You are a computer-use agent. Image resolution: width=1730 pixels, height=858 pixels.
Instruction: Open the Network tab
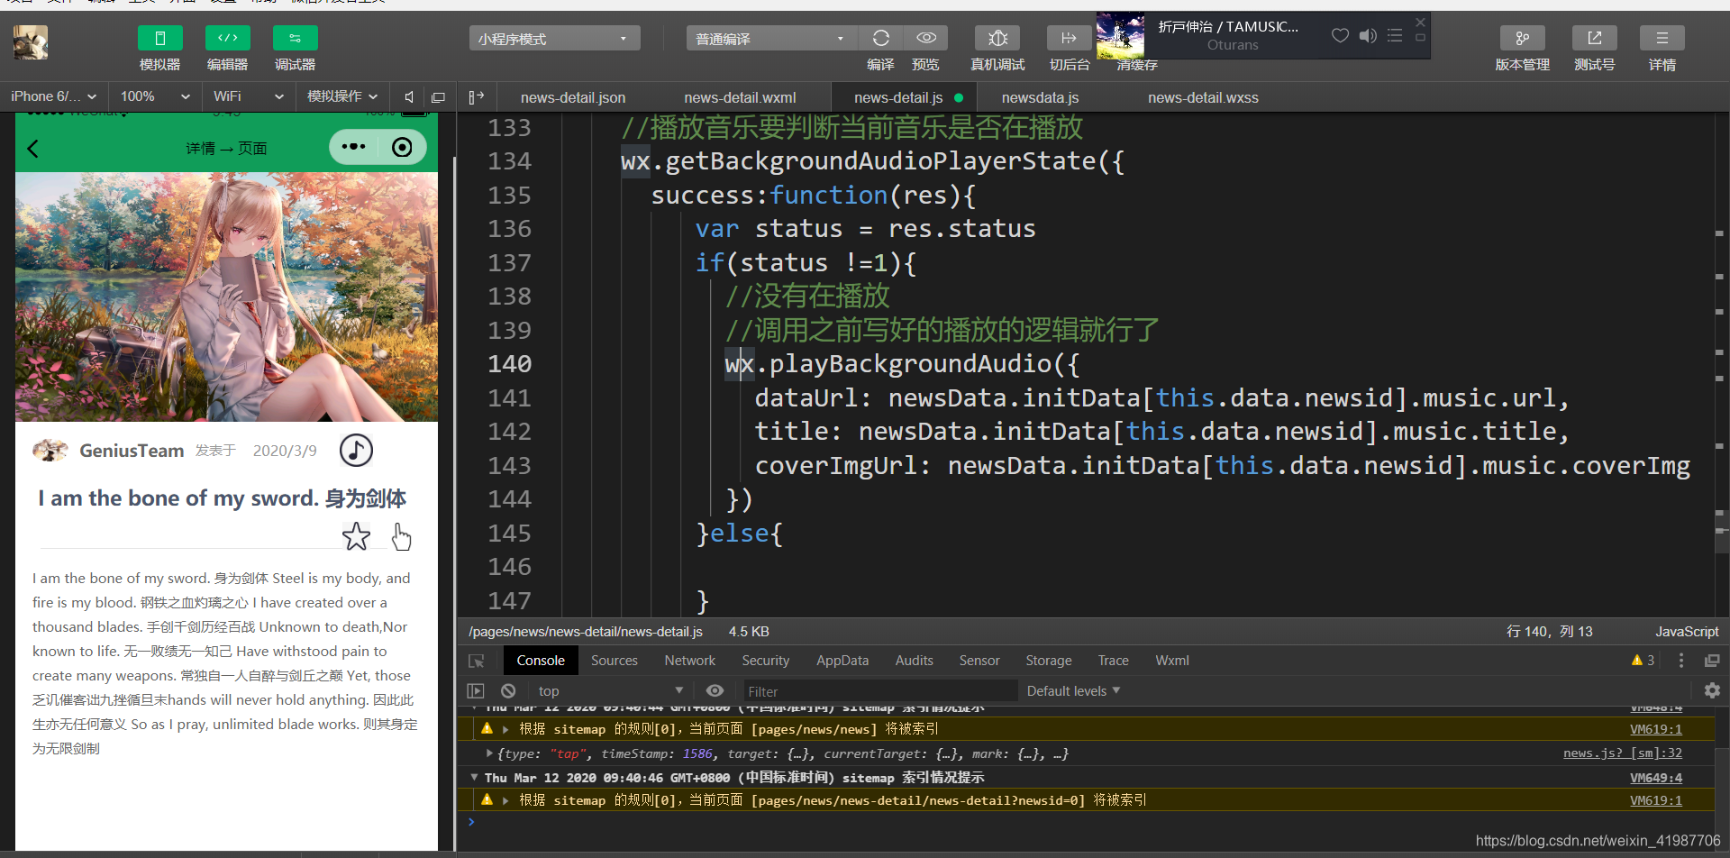690,661
